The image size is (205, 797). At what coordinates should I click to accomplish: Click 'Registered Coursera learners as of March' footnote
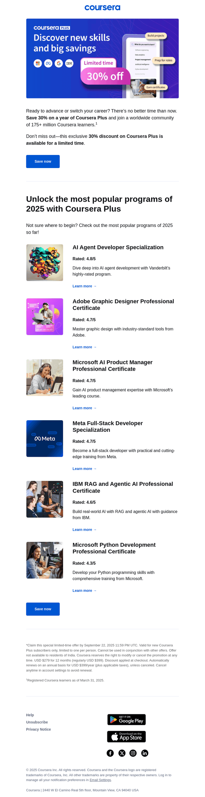(x=66, y=680)
